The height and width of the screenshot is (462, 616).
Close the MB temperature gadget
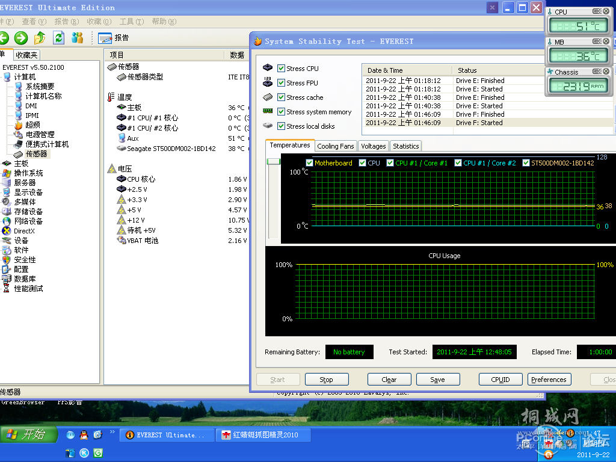pos(606,42)
